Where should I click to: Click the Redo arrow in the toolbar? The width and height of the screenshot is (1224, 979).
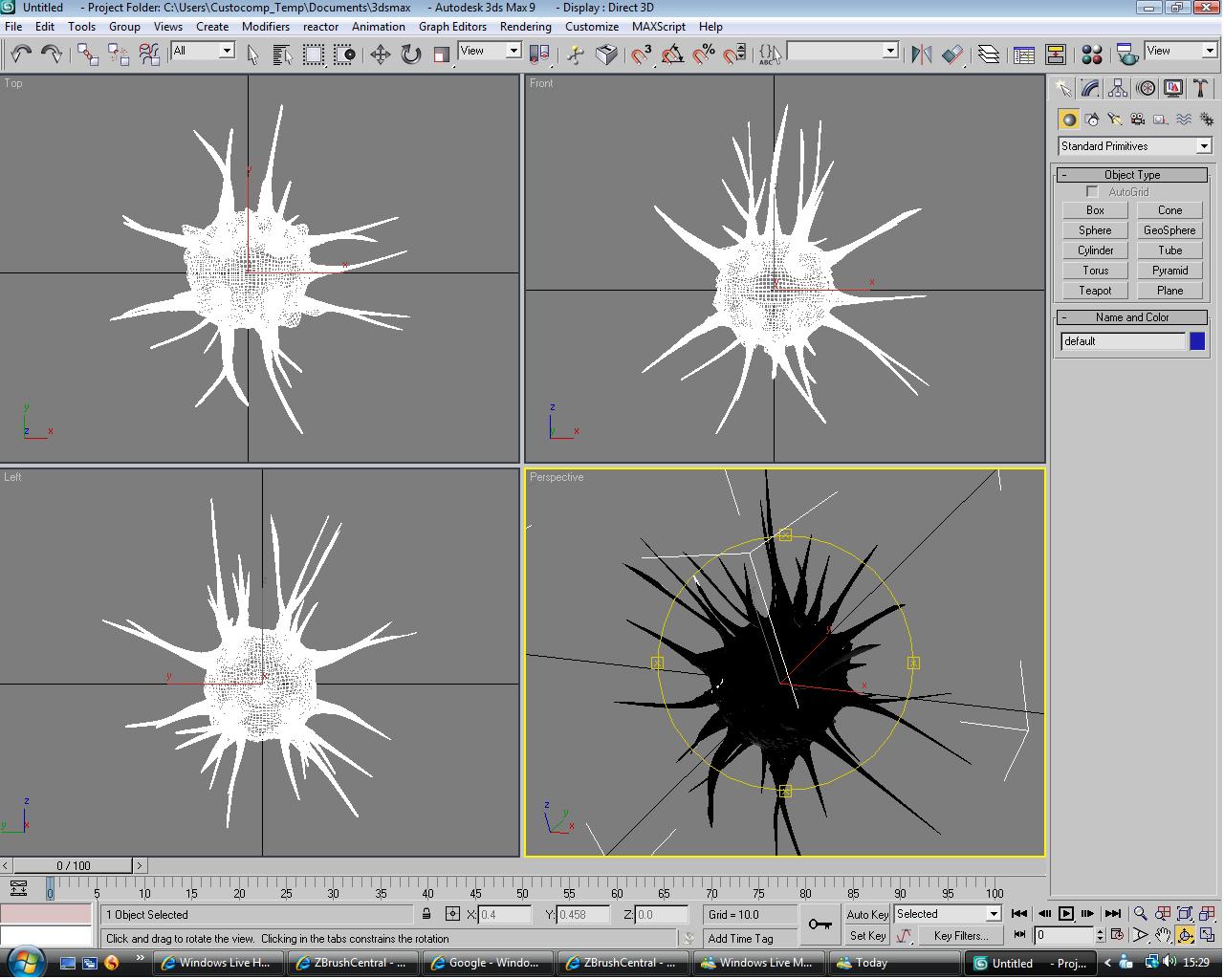(52, 54)
